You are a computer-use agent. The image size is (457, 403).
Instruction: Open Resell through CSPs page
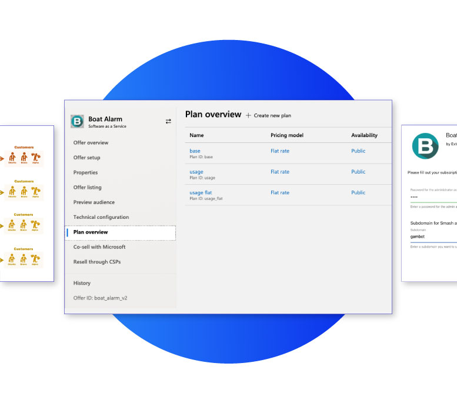click(x=97, y=262)
